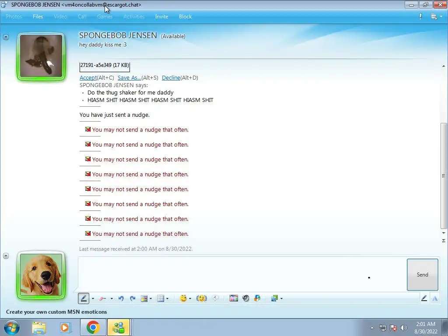Click the Create your own custom MSN emoticons link
The image size is (448, 336).
click(x=56, y=312)
